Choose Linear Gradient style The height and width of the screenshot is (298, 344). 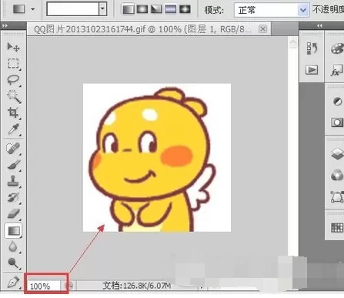[x=129, y=9]
